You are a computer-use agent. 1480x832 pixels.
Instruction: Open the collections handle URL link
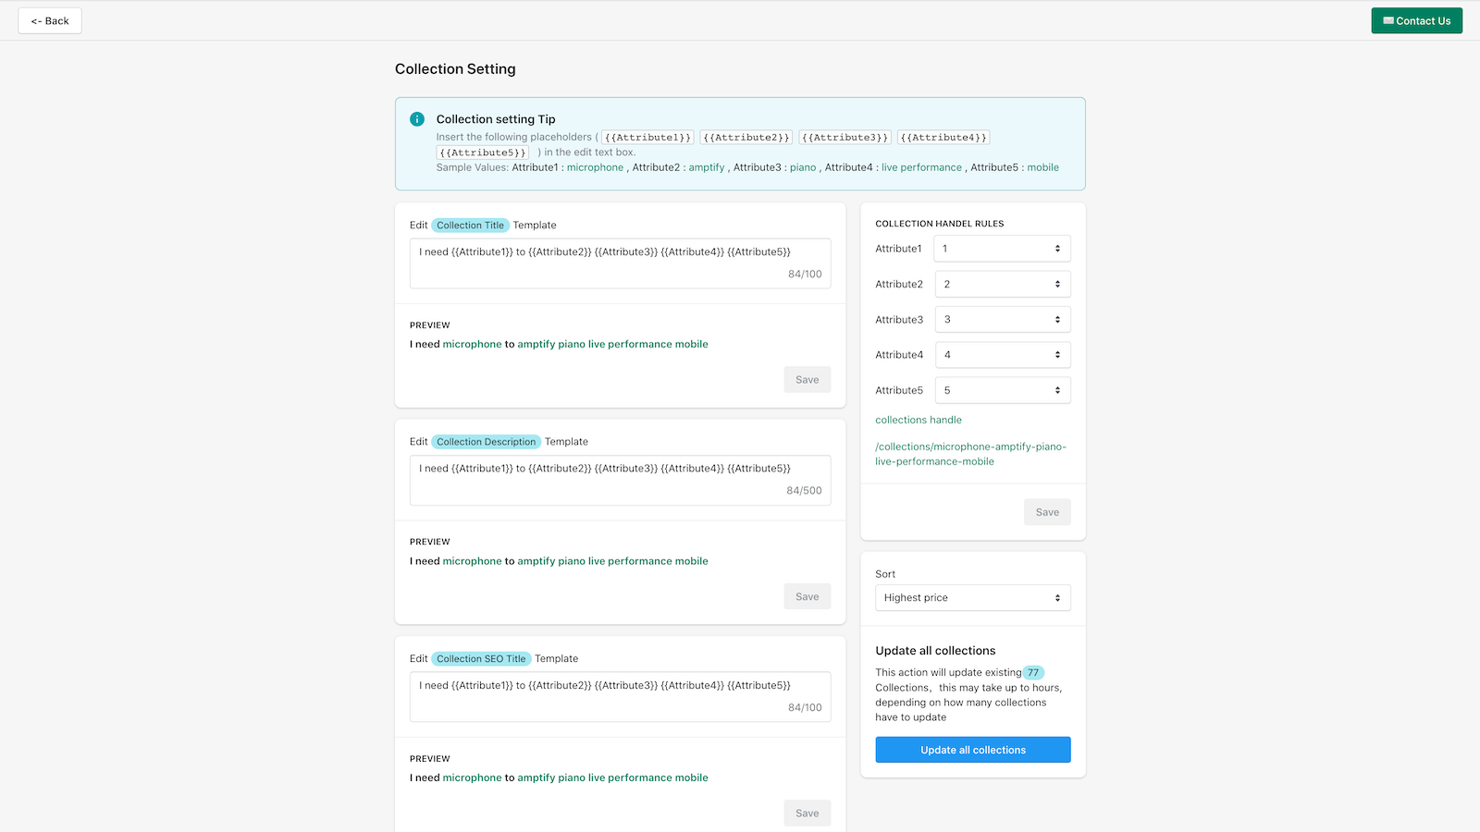tap(970, 454)
